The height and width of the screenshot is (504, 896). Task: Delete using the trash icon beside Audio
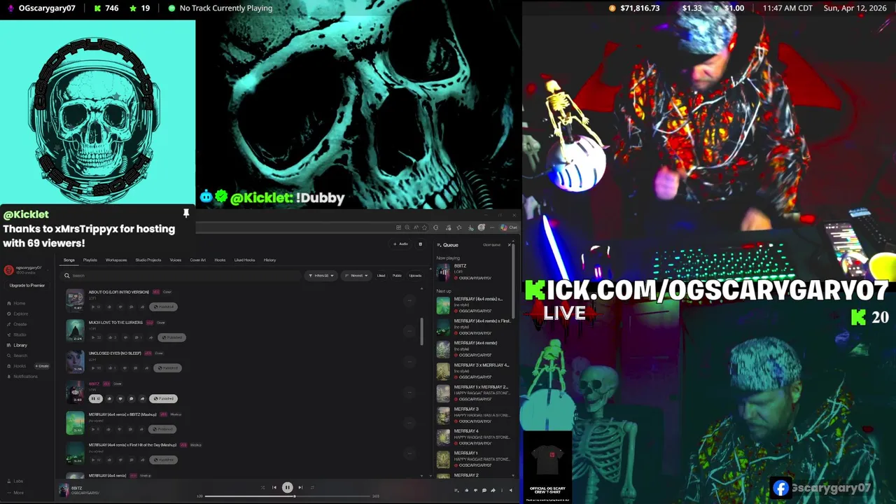421,244
